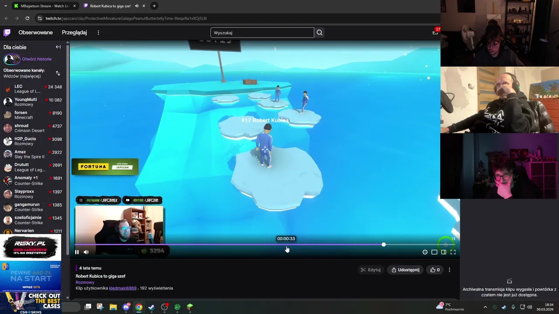The width and height of the screenshot is (559, 314).
Task: Switch player to theatre mode
Action: [434, 252]
